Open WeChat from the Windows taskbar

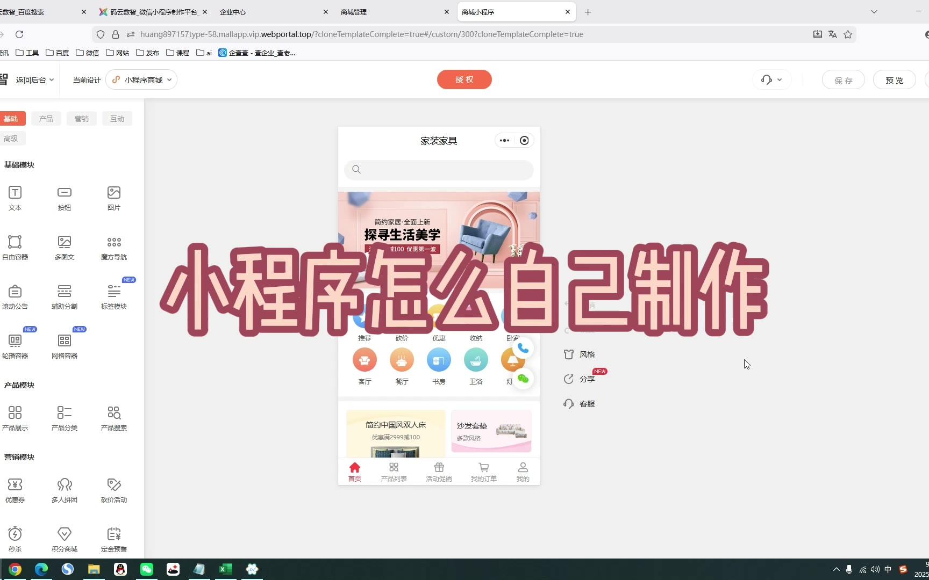point(147,569)
